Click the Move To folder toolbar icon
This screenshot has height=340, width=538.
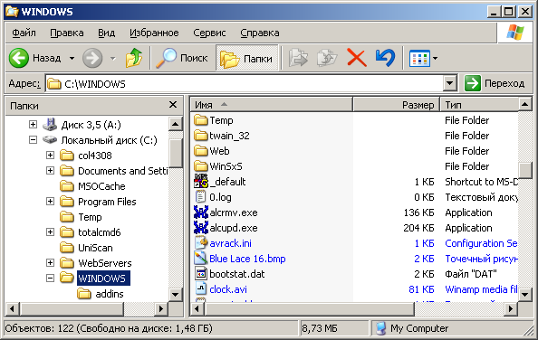pos(298,58)
